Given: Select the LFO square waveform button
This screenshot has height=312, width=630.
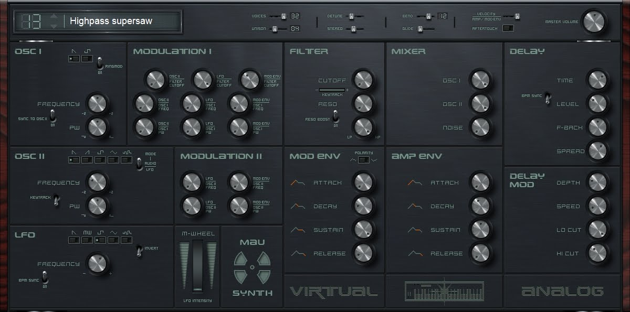Looking at the screenshot, I should tap(100, 240).
